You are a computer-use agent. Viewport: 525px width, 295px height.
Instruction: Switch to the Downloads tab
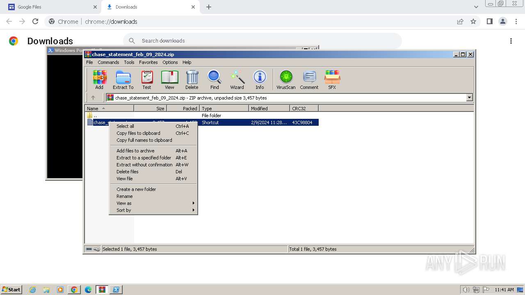click(151, 7)
